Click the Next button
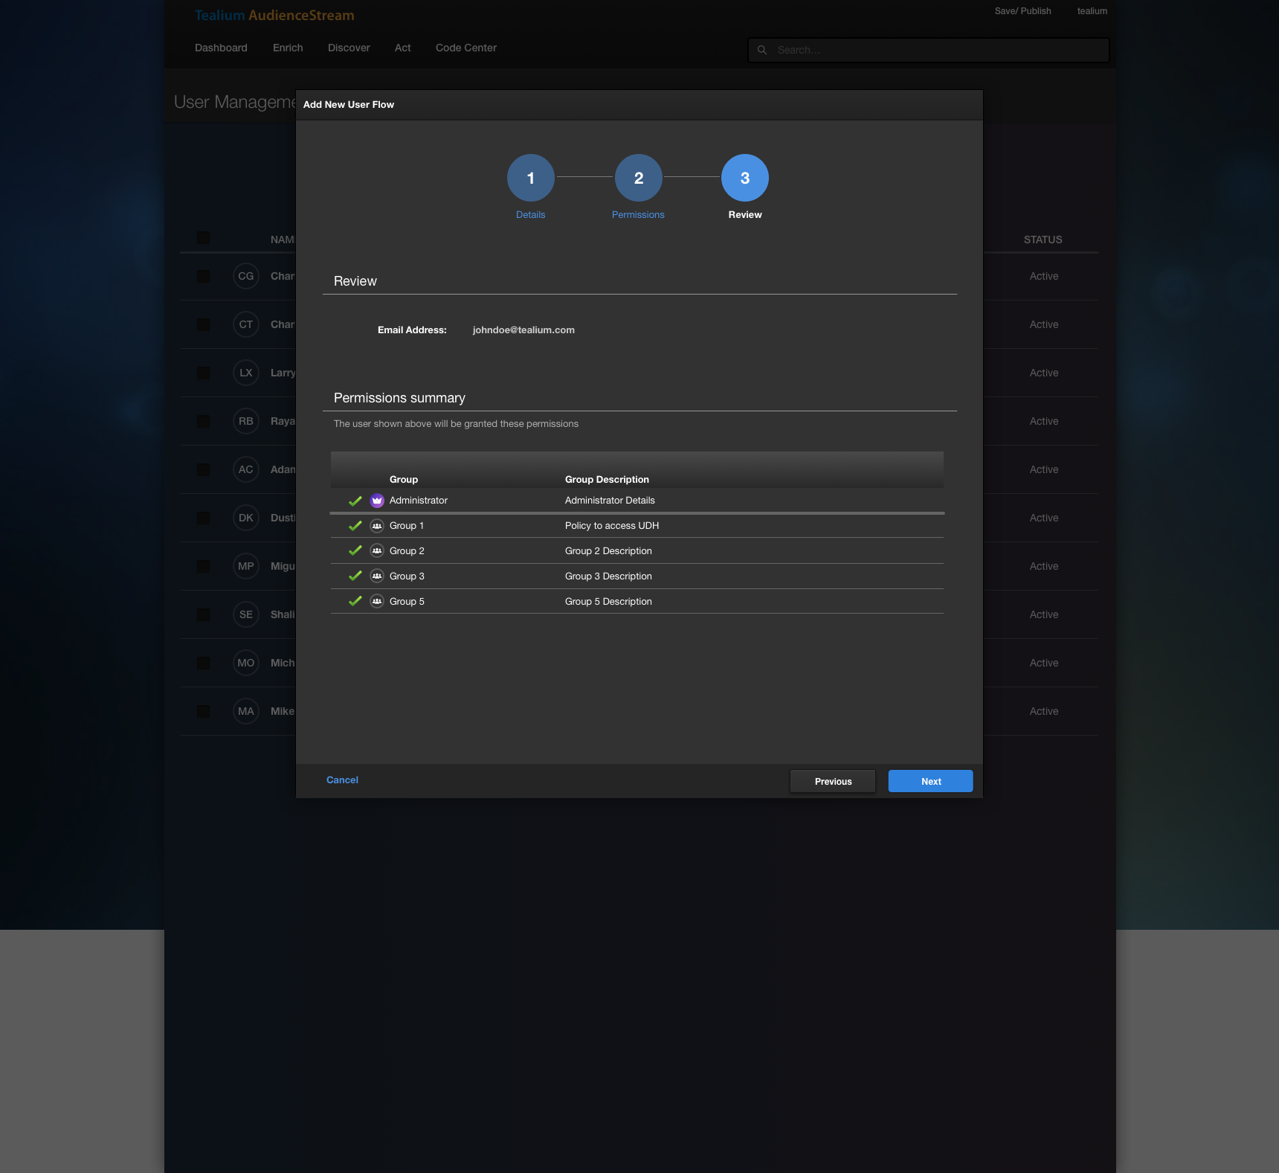 (x=930, y=781)
